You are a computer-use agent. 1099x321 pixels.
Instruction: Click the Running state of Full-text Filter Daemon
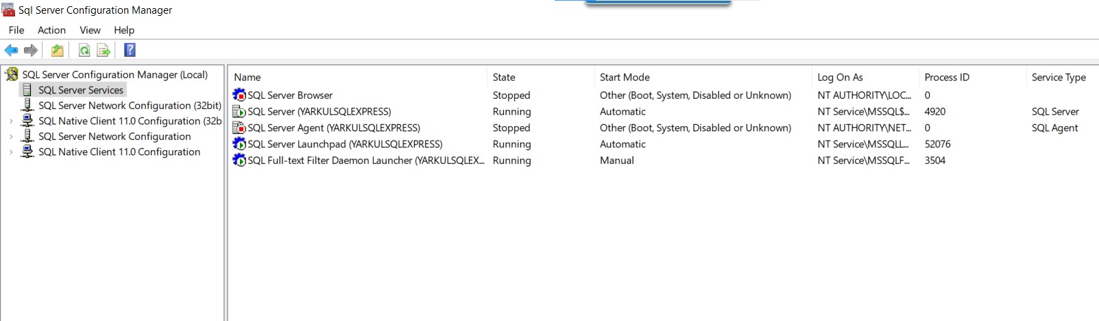511,160
